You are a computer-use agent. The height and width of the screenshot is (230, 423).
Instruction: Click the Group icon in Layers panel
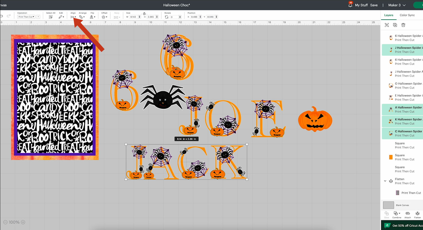[387, 25]
